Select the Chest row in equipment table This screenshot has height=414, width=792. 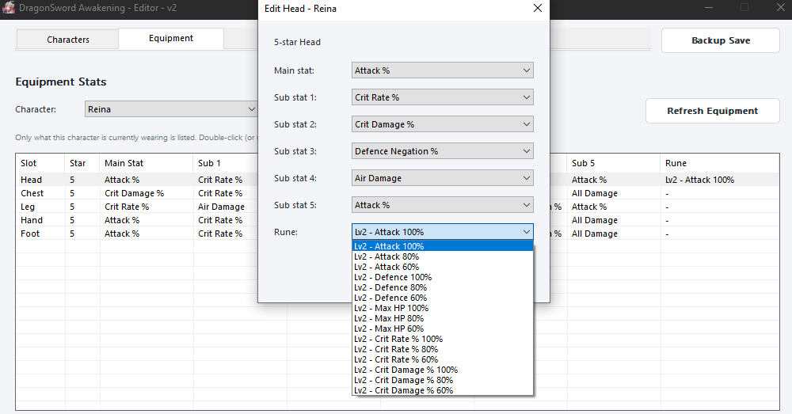397,193
